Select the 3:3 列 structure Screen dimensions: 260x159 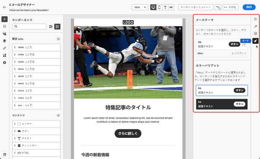[36, 91]
